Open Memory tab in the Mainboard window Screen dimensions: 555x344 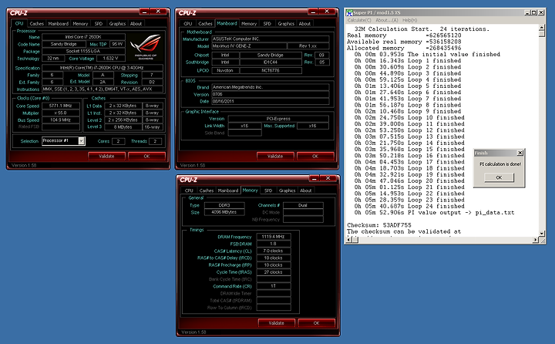[x=249, y=24]
